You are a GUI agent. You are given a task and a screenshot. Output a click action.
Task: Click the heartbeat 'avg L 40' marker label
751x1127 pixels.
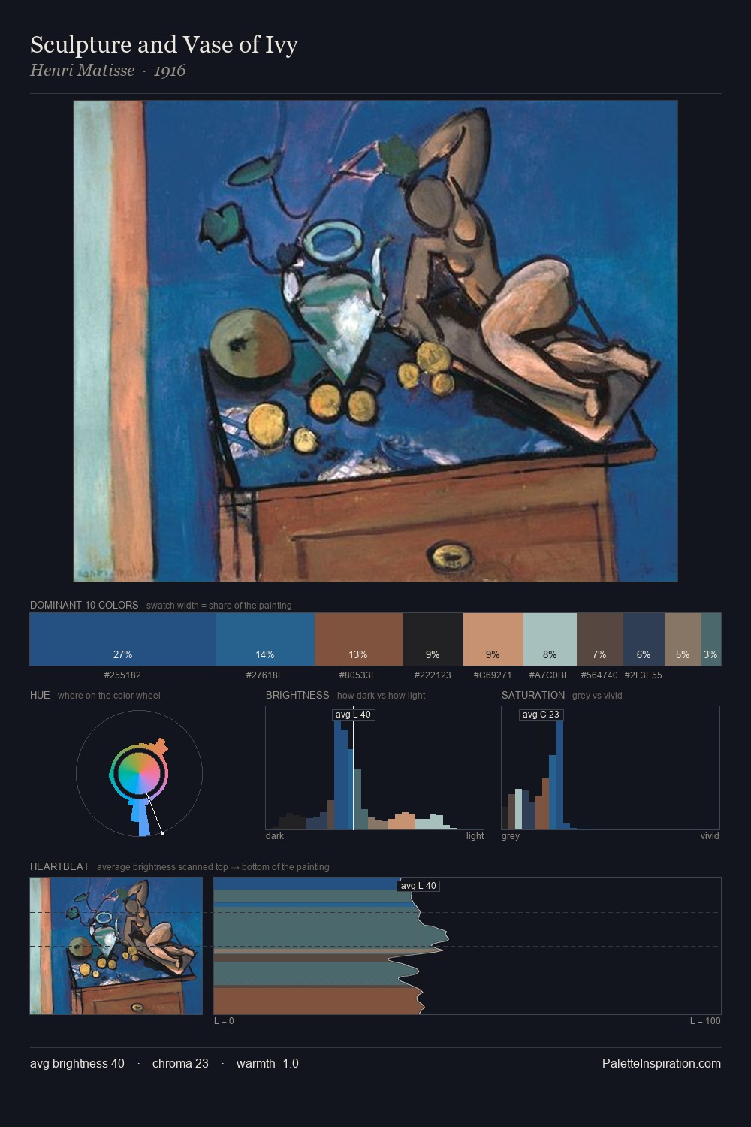point(418,886)
